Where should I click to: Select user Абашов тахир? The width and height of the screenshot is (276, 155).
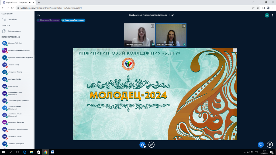coord(17,65)
